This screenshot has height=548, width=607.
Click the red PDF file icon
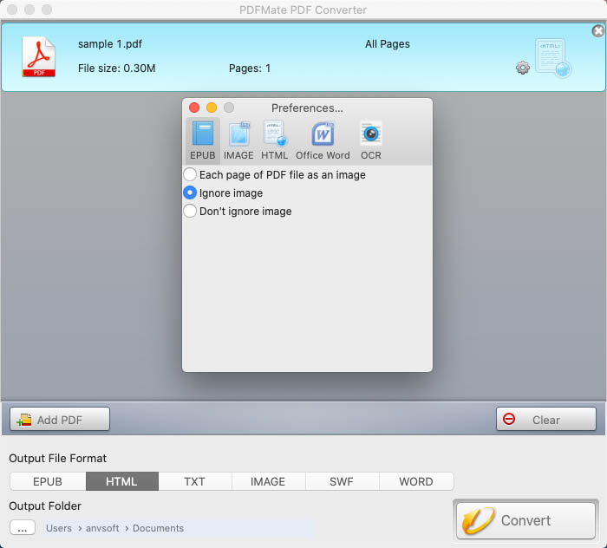[39, 56]
